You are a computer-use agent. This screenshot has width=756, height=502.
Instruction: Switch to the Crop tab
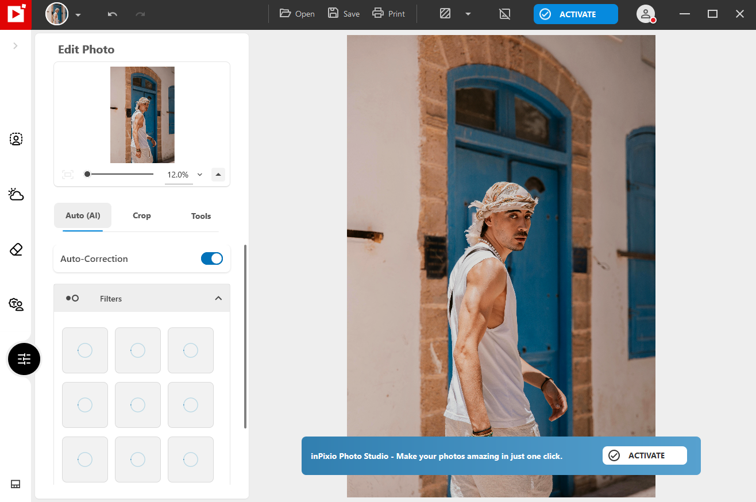(141, 215)
